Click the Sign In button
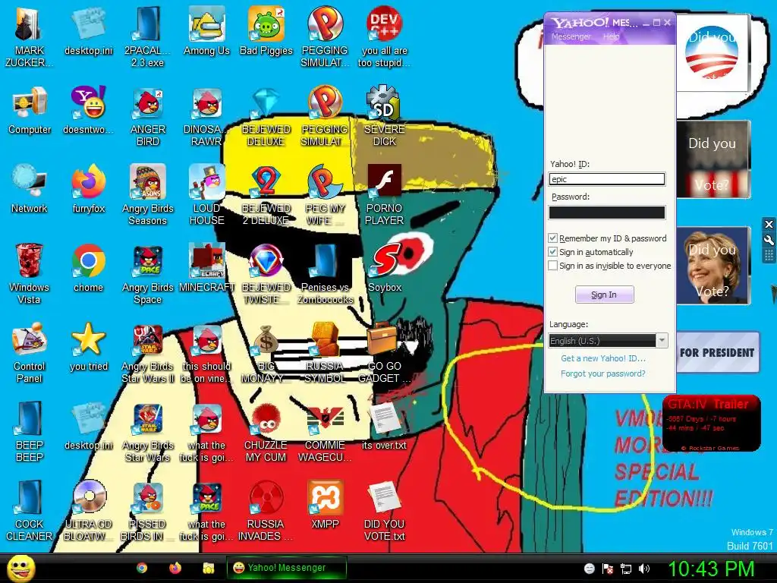This screenshot has height=583, width=777. pos(604,295)
